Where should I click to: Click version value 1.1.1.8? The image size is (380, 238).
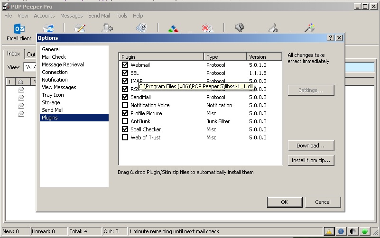click(x=258, y=73)
